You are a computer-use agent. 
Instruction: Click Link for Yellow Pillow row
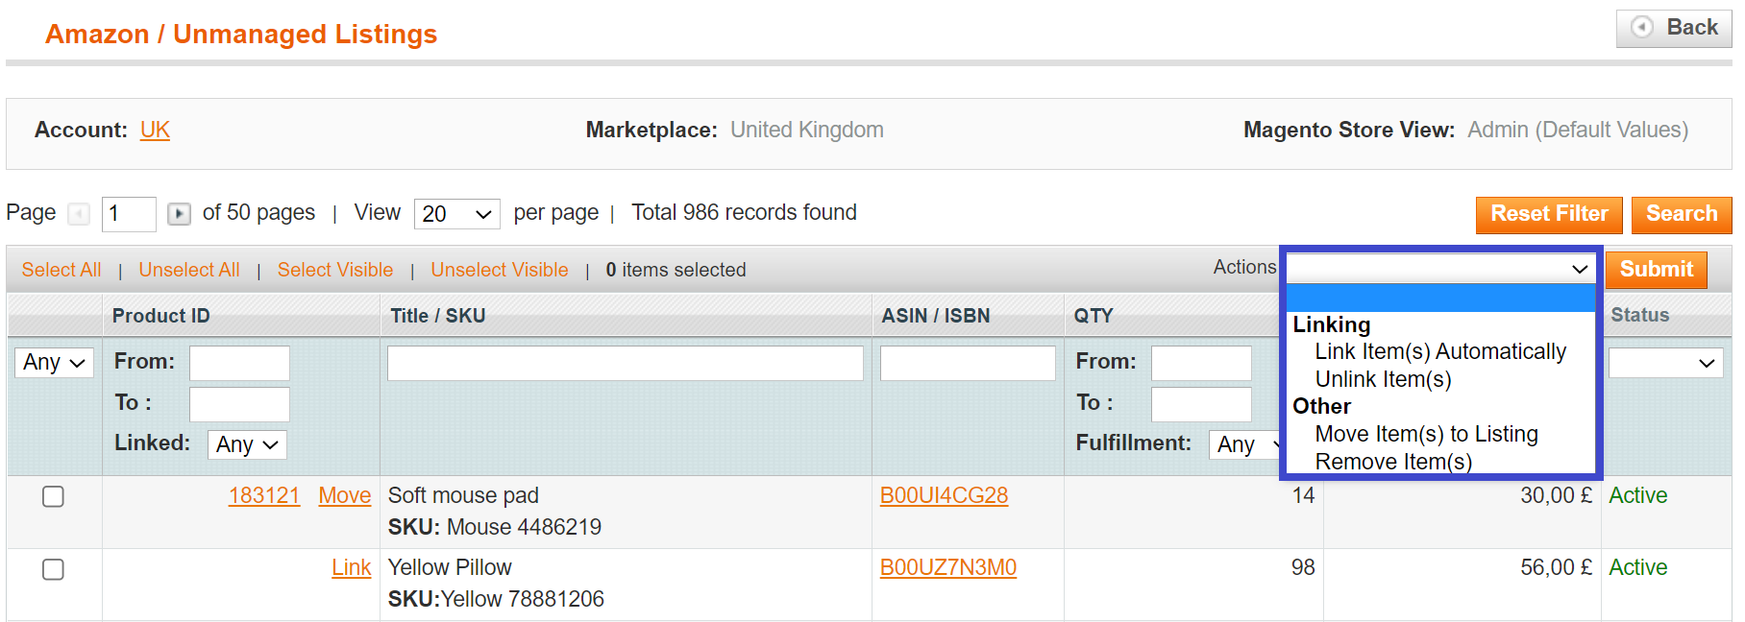(x=352, y=567)
